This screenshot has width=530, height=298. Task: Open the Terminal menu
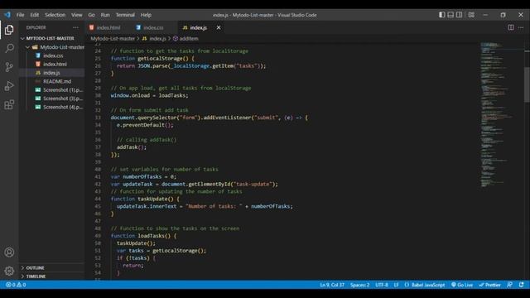pos(125,15)
